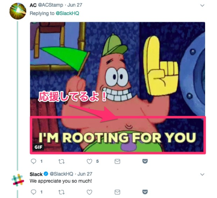Send AC's tweet via direct message
The image size is (217, 198).
click(117, 161)
